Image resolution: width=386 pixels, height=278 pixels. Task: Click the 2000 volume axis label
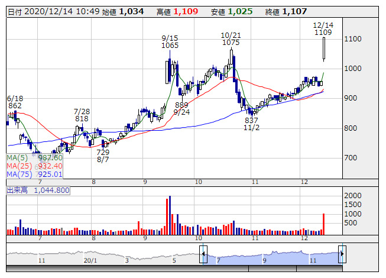click(353, 196)
